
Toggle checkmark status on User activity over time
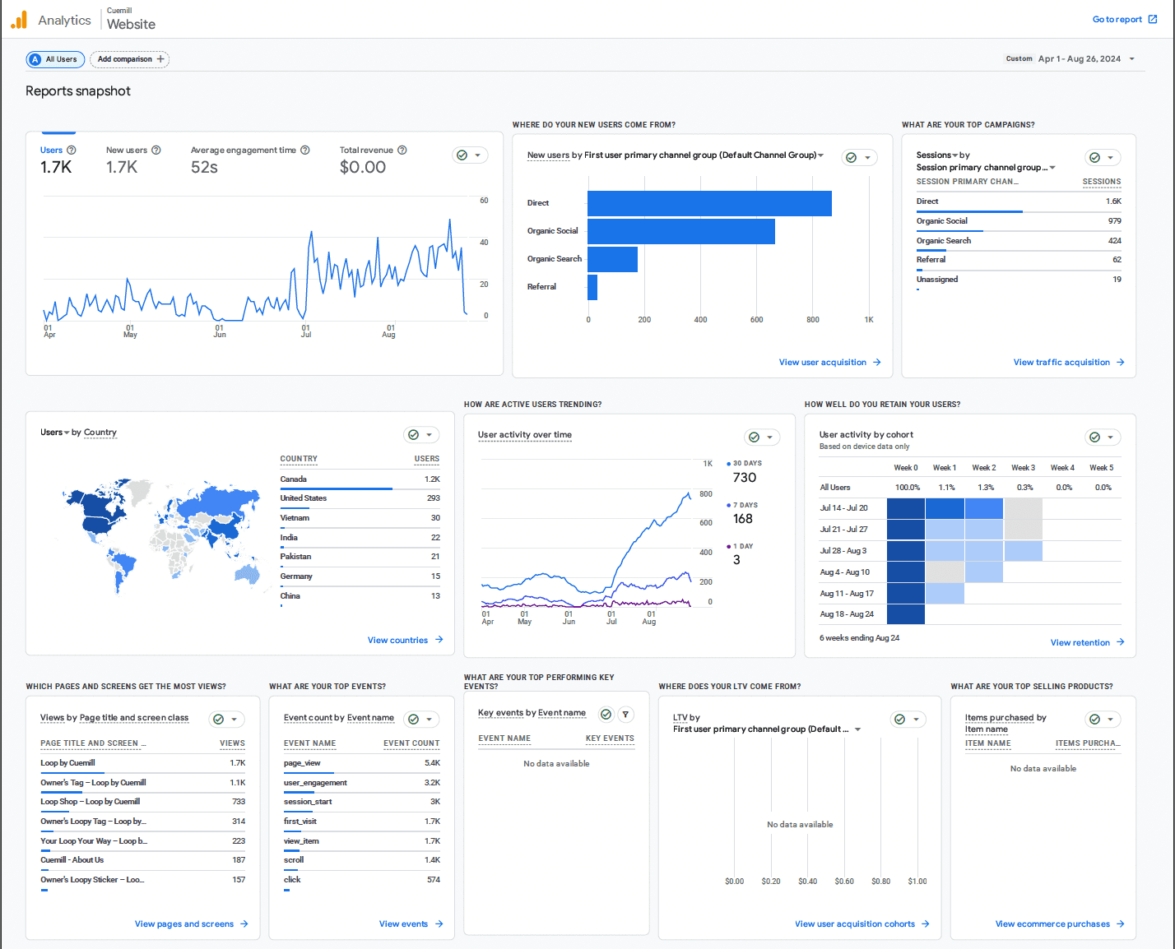tap(763, 437)
